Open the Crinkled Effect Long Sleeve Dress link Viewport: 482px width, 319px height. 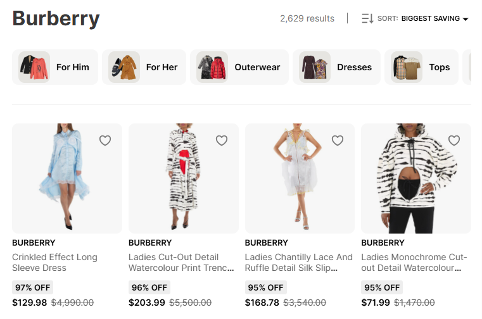(x=54, y=263)
